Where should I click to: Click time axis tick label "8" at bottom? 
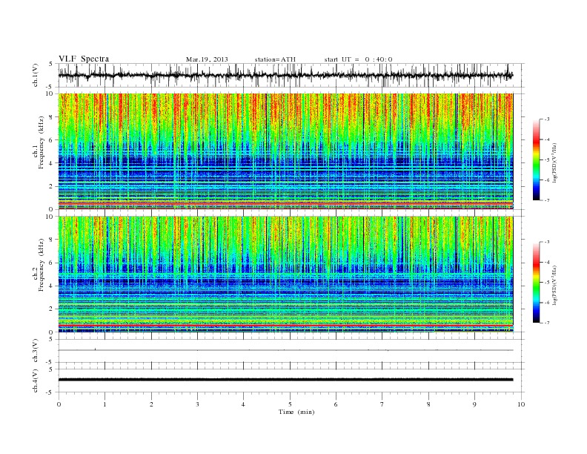(x=428, y=404)
